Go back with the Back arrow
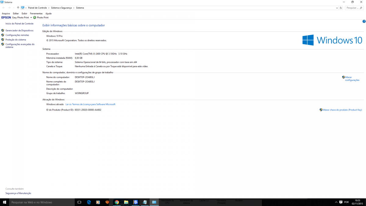366x206 pixels. click(x=3, y=8)
